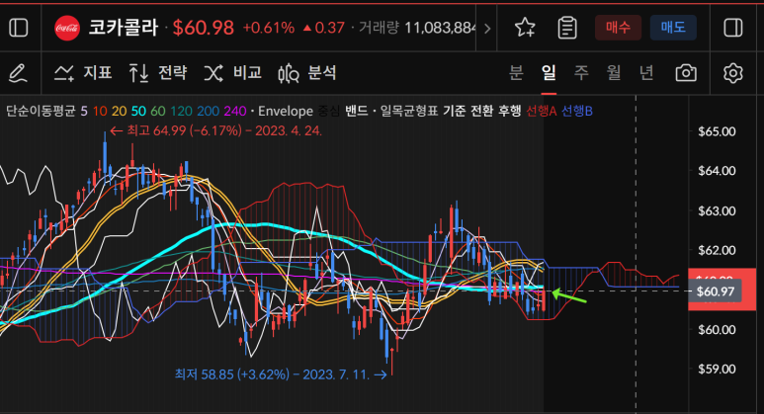
Task: Click the $62.00 price axis label
Action: pyautogui.click(x=717, y=250)
